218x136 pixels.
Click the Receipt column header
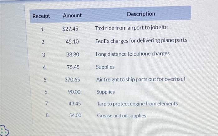click(x=41, y=16)
